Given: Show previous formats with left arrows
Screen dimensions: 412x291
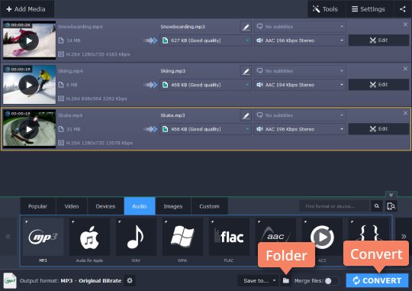Looking at the screenshot, I should pyautogui.click(x=8, y=236).
